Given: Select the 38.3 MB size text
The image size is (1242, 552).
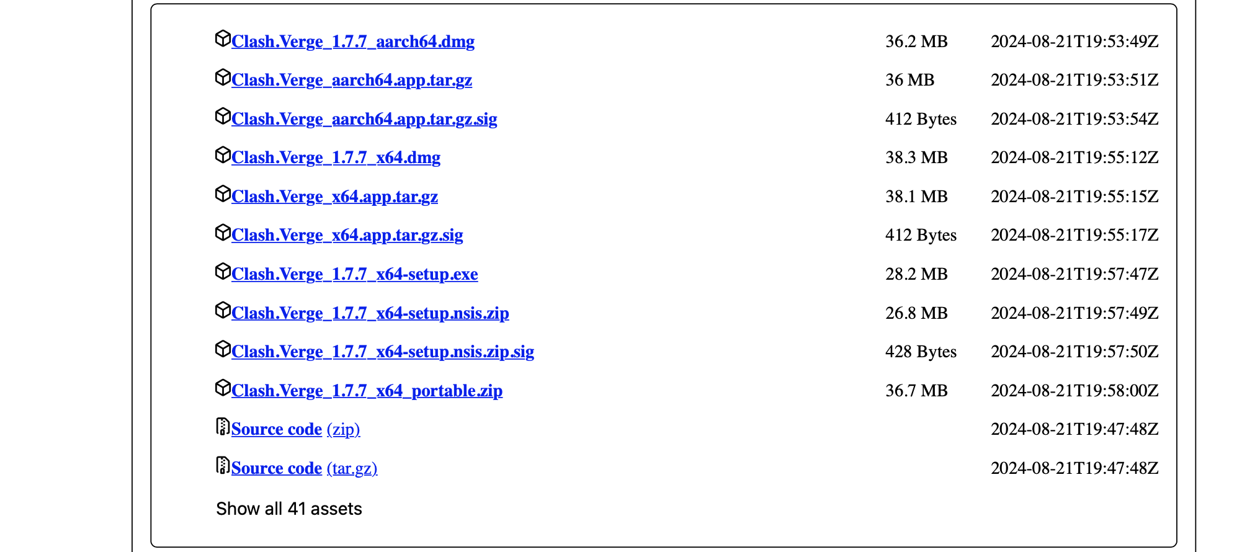Looking at the screenshot, I should (x=916, y=158).
